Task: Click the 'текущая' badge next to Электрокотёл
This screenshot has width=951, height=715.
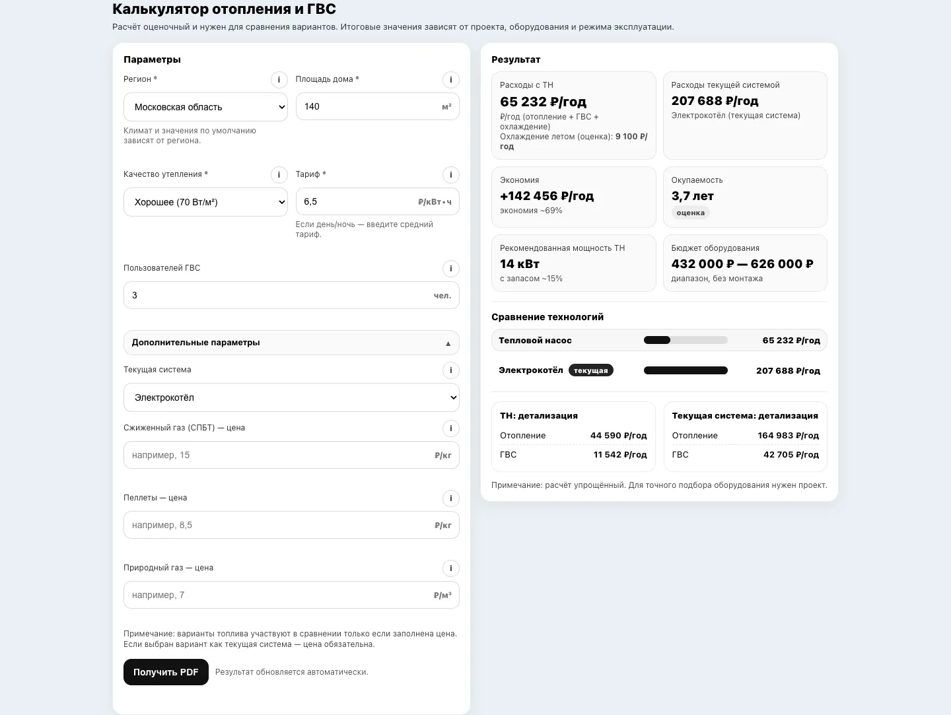Action: coord(591,370)
